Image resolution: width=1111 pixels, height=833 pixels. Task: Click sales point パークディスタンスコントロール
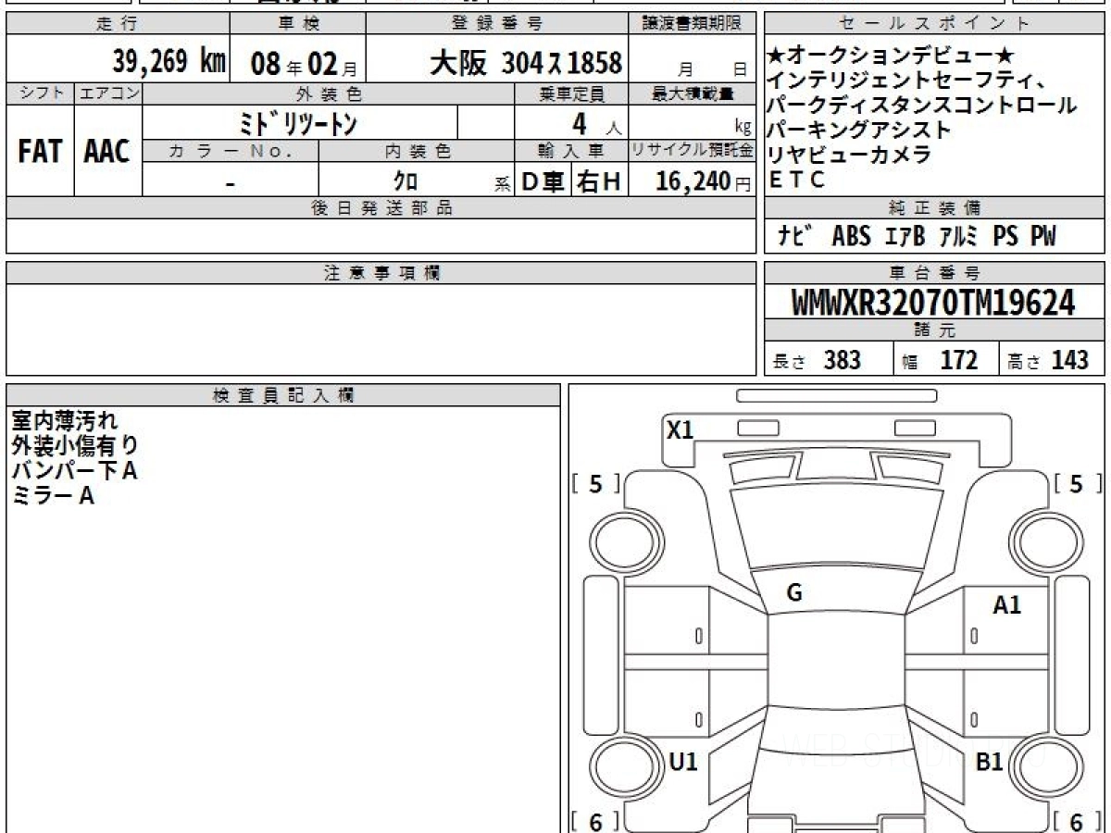point(923,106)
